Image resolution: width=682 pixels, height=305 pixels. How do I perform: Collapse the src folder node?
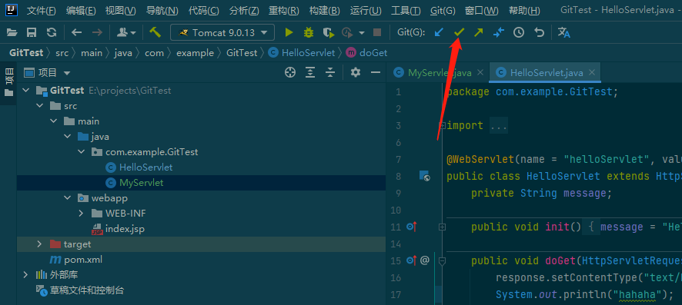pos(39,106)
